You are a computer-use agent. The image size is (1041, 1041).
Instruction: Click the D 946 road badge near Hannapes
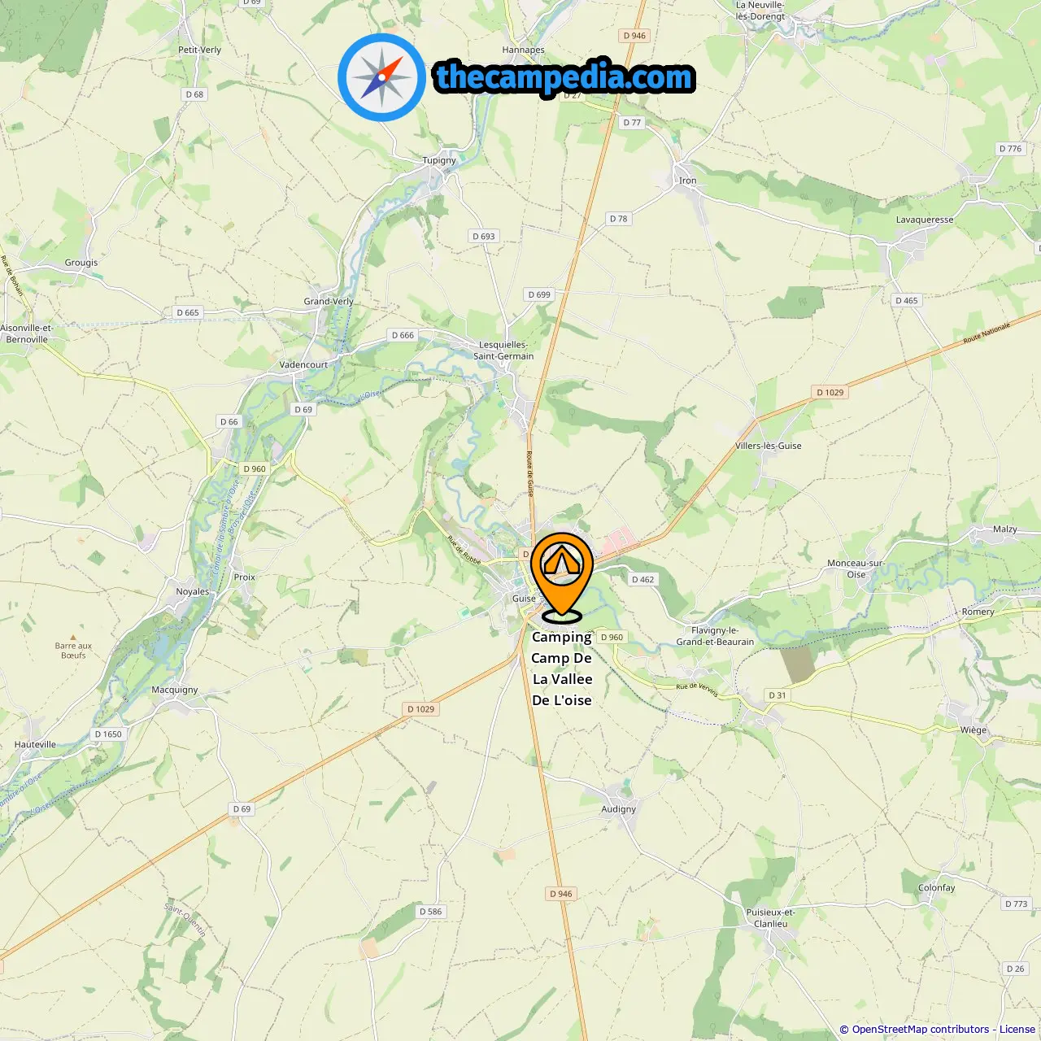(634, 36)
